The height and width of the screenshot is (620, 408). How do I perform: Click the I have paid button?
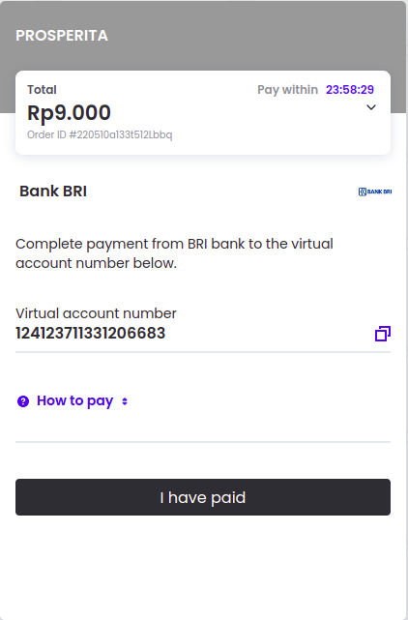pyautogui.click(x=203, y=497)
